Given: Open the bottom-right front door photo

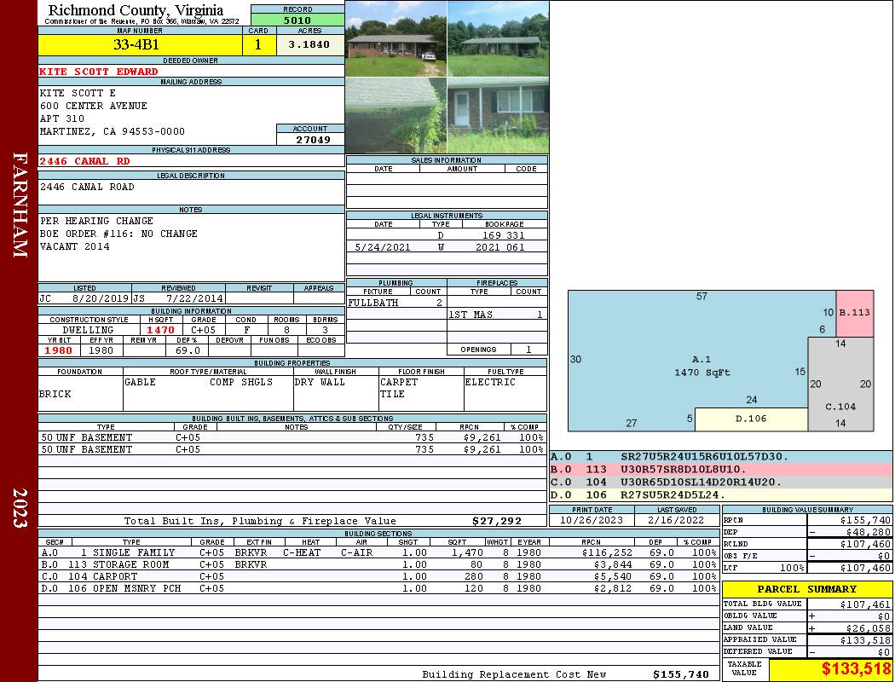Looking at the screenshot, I should [498, 115].
